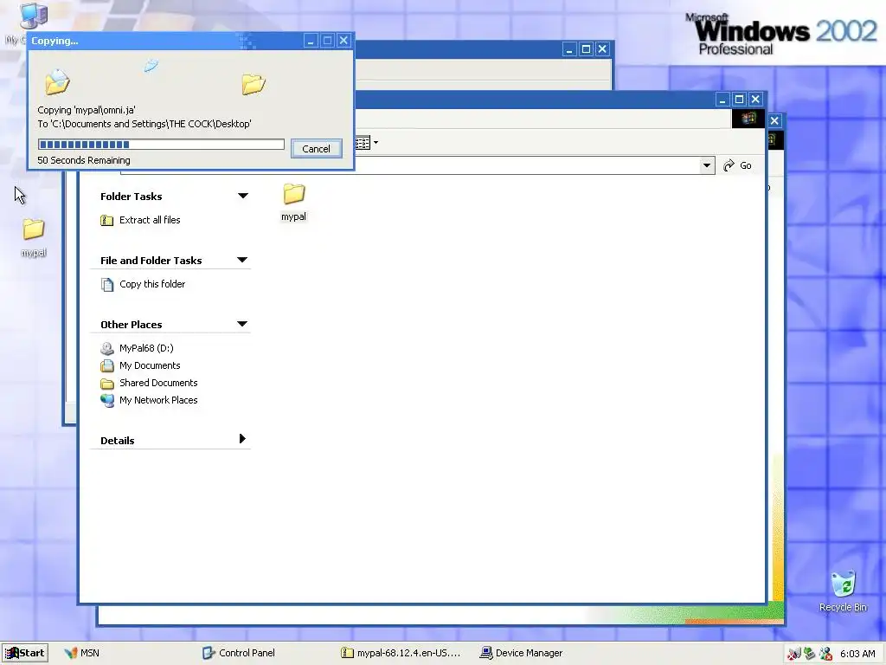Click the Copy this folder icon
The image size is (886, 665).
pos(106,284)
